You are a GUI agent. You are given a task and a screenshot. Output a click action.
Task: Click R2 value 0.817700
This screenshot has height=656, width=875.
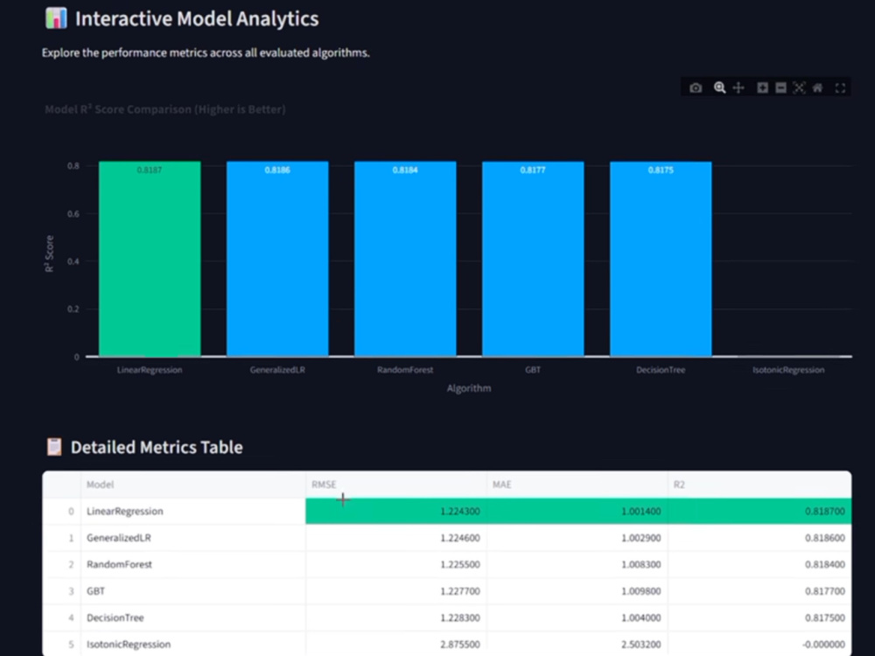pyautogui.click(x=759, y=590)
